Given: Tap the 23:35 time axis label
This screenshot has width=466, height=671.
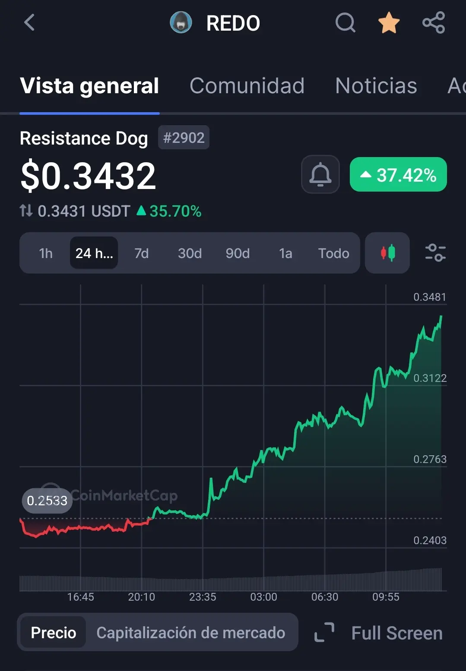Looking at the screenshot, I should coord(203,597).
